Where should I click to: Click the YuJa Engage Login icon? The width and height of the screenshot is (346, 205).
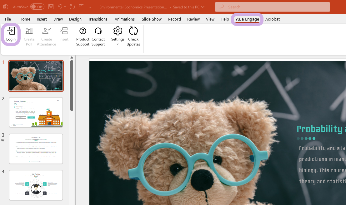coord(11,31)
